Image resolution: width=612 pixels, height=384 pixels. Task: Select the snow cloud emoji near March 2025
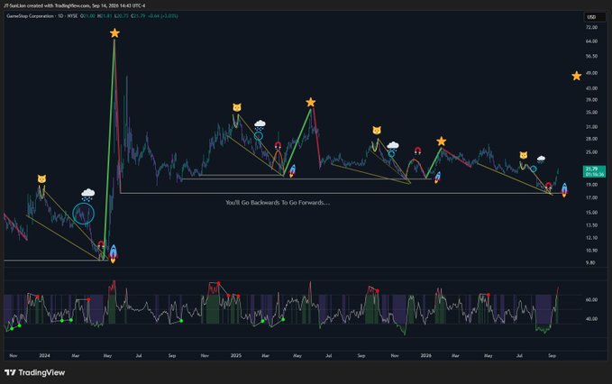260,125
